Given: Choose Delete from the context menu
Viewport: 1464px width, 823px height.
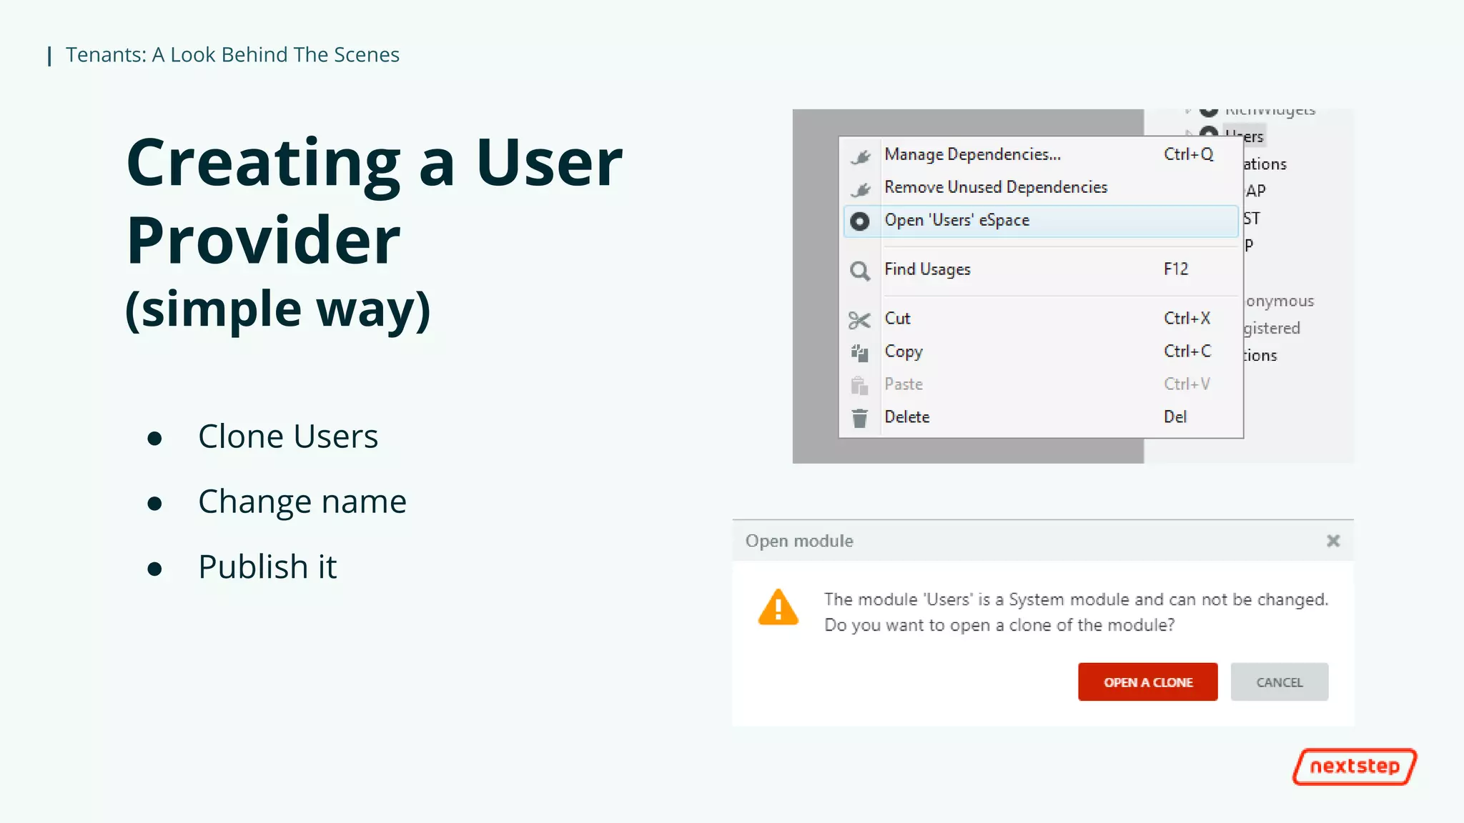Looking at the screenshot, I should (x=1041, y=417).
